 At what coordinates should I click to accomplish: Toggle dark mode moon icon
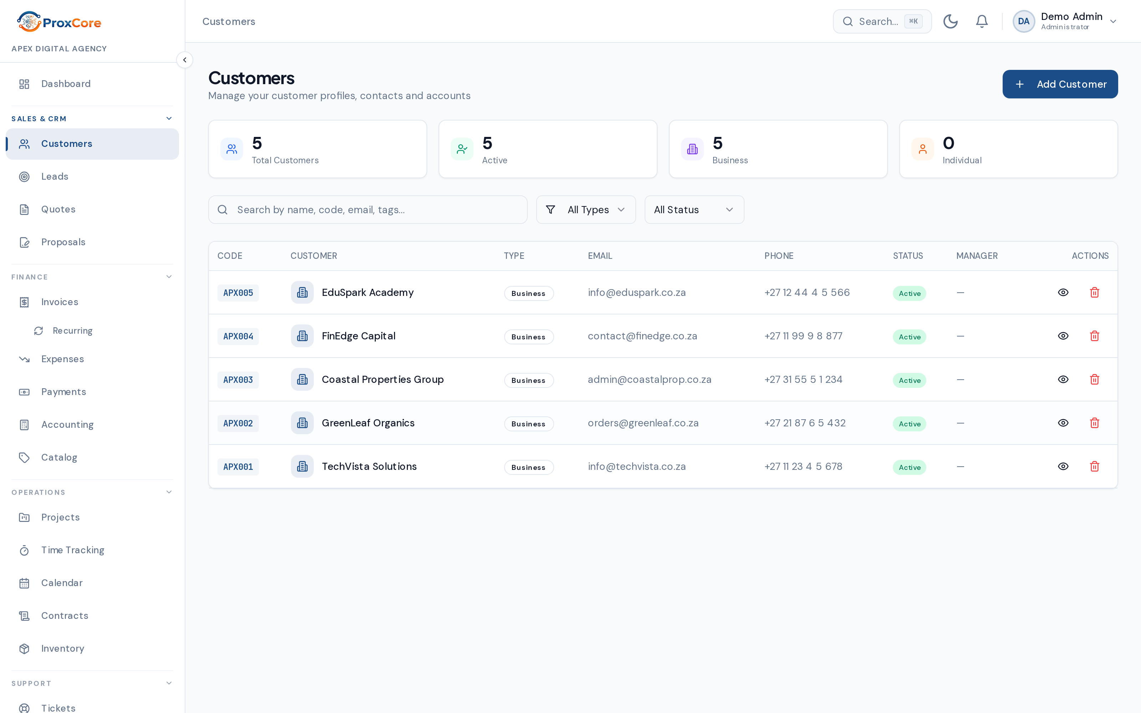(950, 21)
